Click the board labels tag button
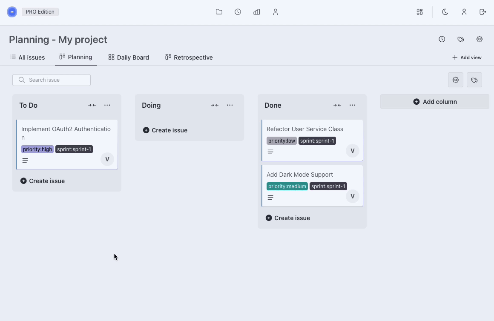This screenshot has height=321, width=494. click(474, 80)
